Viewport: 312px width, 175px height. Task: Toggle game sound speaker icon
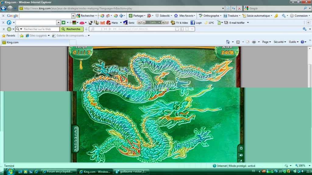(x=241, y=155)
